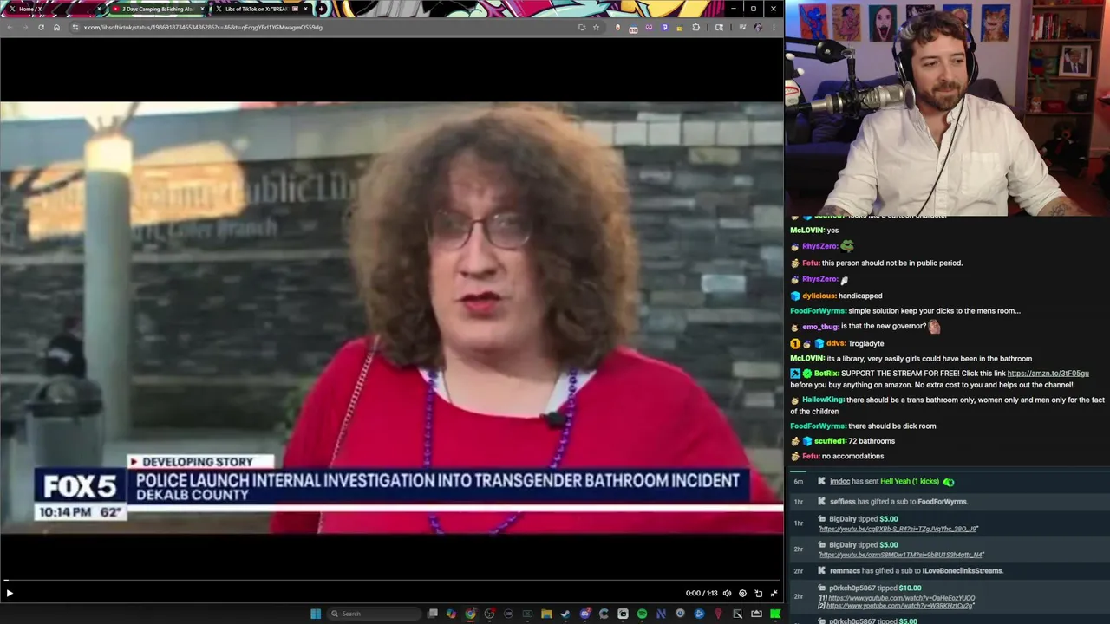Open BigDairy's first $5.00 tip YouTube link
The height and width of the screenshot is (624, 1110).
click(x=898, y=529)
